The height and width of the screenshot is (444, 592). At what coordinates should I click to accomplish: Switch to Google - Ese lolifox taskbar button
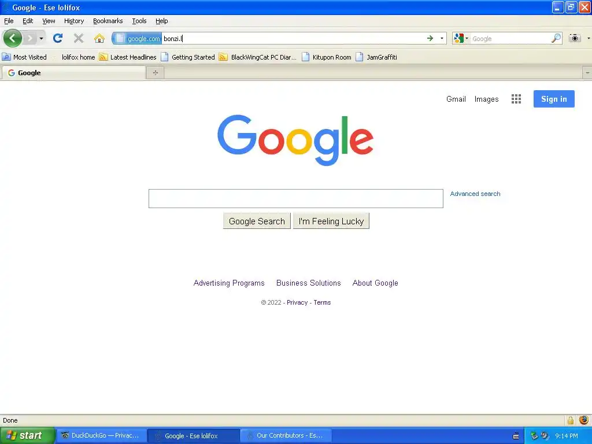coord(193,436)
